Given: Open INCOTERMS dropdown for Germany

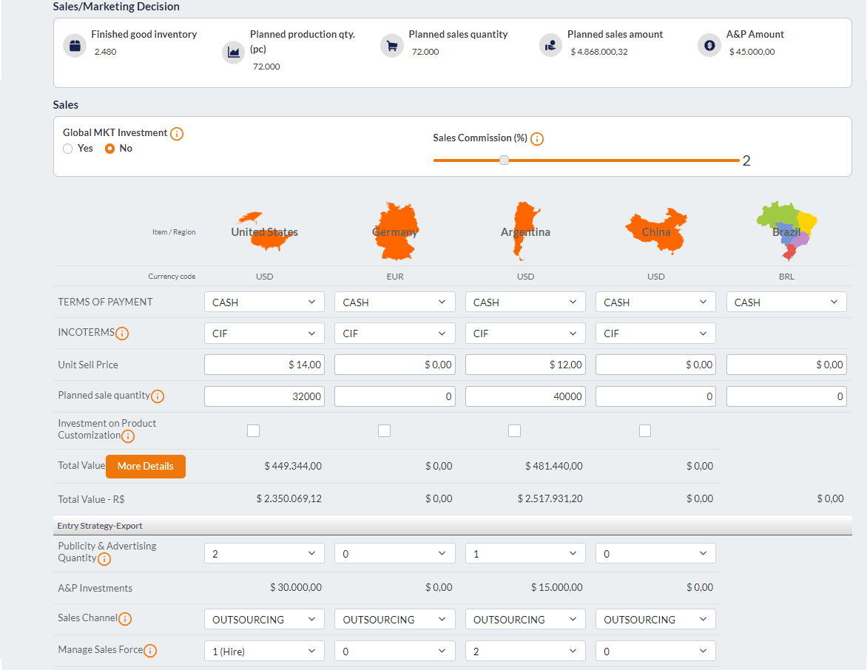Looking at the screenshot, I should click(394, 334).
